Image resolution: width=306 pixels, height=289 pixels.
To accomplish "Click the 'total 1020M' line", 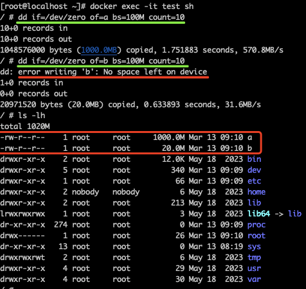I will tap(25, 127).
